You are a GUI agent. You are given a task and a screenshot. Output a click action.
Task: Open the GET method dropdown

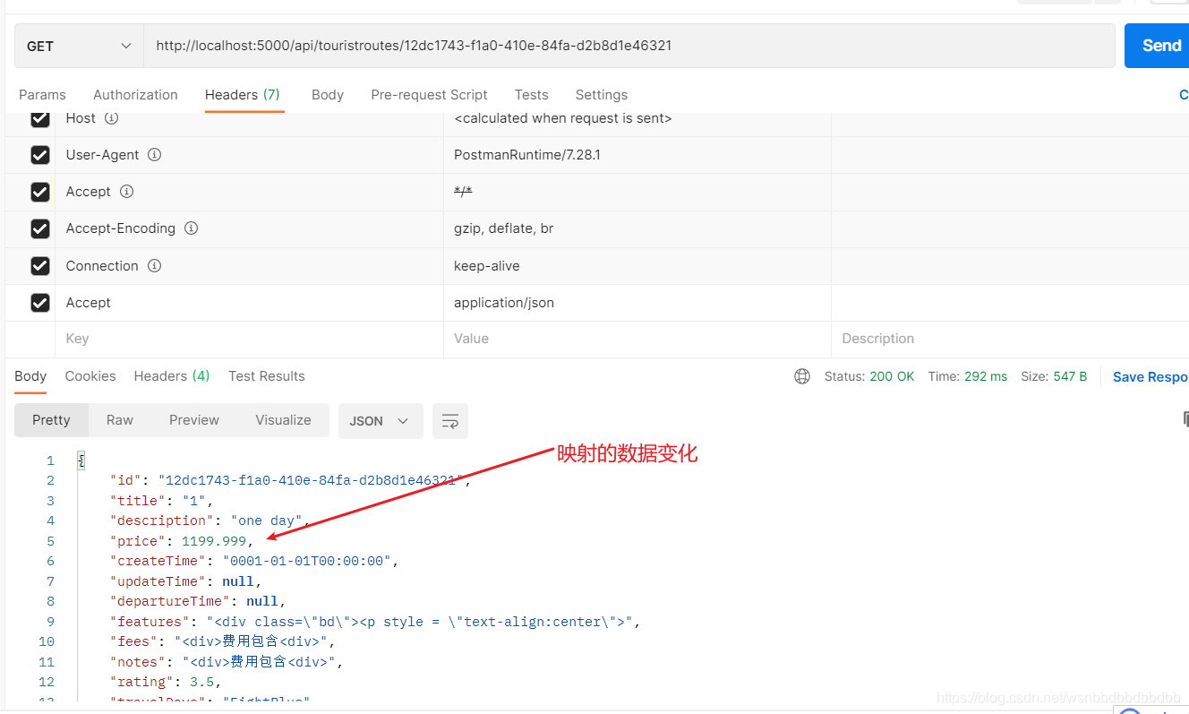[x=79, y=46]
